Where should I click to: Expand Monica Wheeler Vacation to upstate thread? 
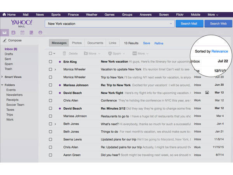(55, 70)
